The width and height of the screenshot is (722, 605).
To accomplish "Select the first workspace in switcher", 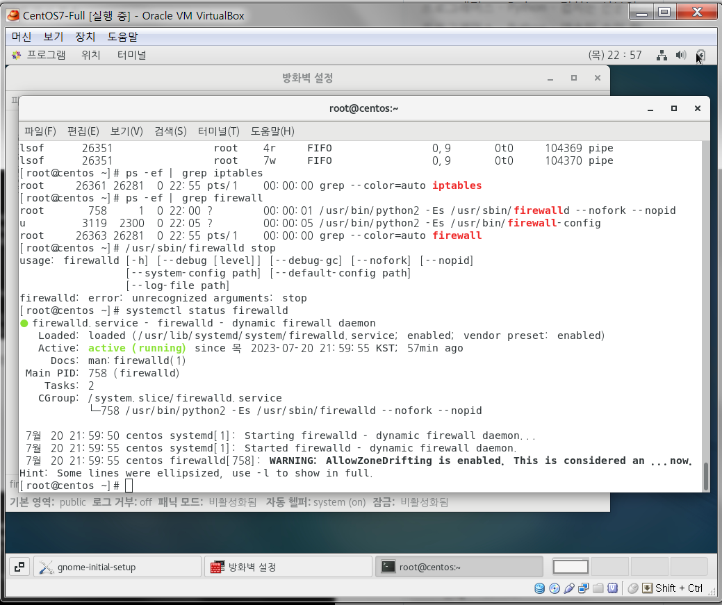I will (571, 567).
